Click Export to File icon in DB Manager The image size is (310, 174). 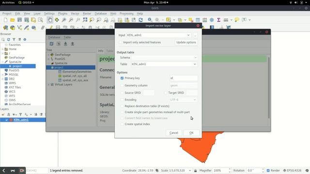pos(72,44)
